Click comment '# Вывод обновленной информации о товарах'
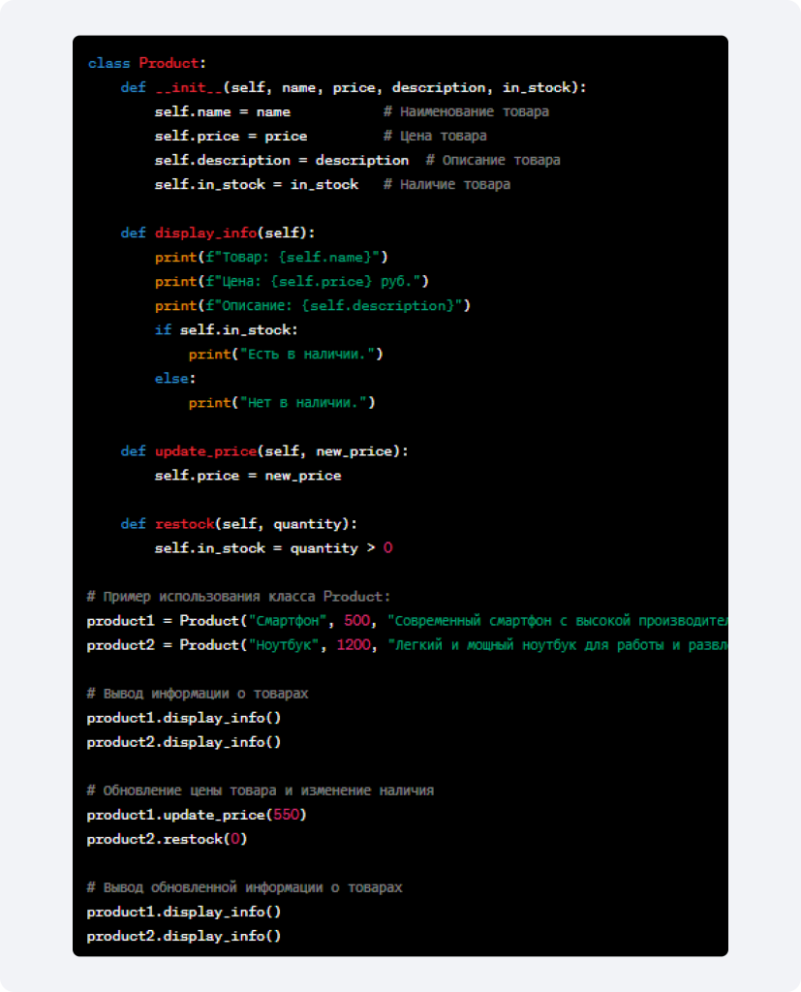The image size is (801, 992). coord(244,887)
